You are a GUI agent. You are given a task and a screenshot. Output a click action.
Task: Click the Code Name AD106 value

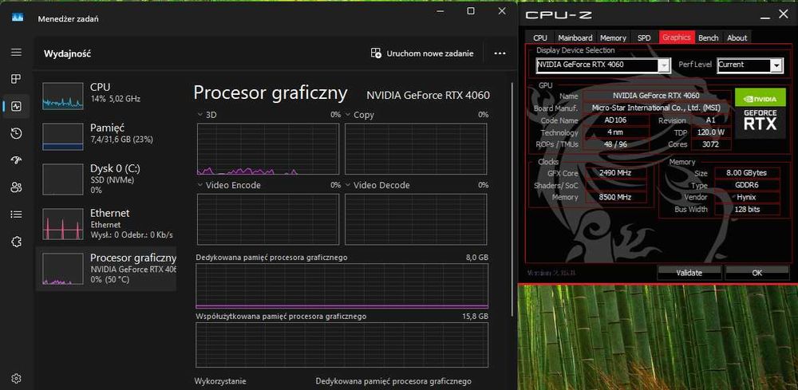click(x=616, y=120)
